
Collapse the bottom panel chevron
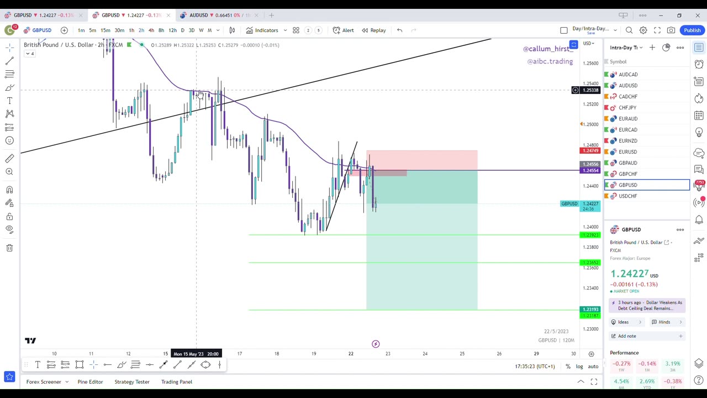tap(581, 382)
